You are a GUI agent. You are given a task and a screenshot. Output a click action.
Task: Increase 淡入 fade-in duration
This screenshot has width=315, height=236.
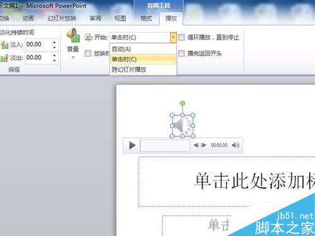coord(54,42)
